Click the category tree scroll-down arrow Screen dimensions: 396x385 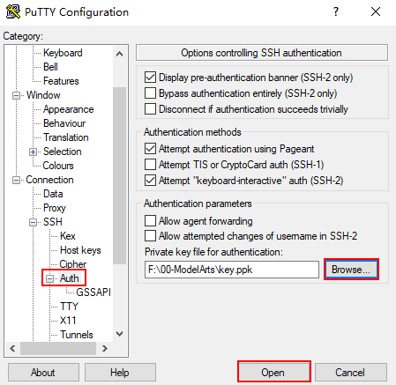(119, 334)
